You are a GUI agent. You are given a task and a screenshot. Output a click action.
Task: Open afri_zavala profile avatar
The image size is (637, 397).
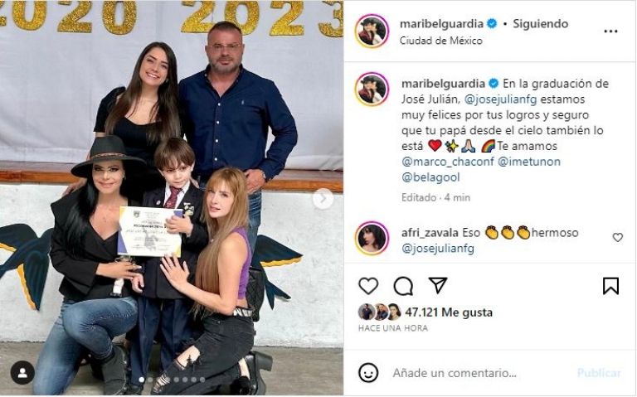click(372, 238)
